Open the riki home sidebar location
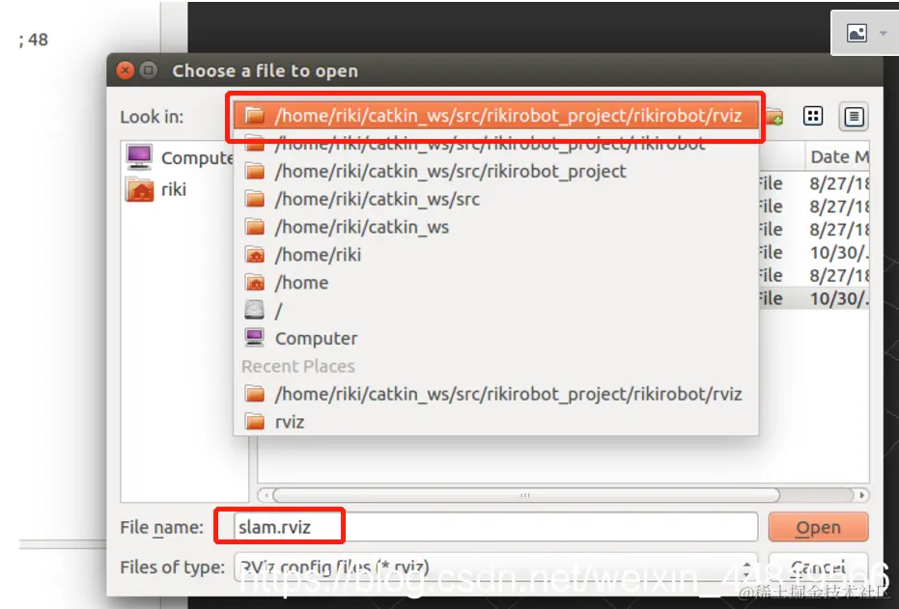 (156, 189)
